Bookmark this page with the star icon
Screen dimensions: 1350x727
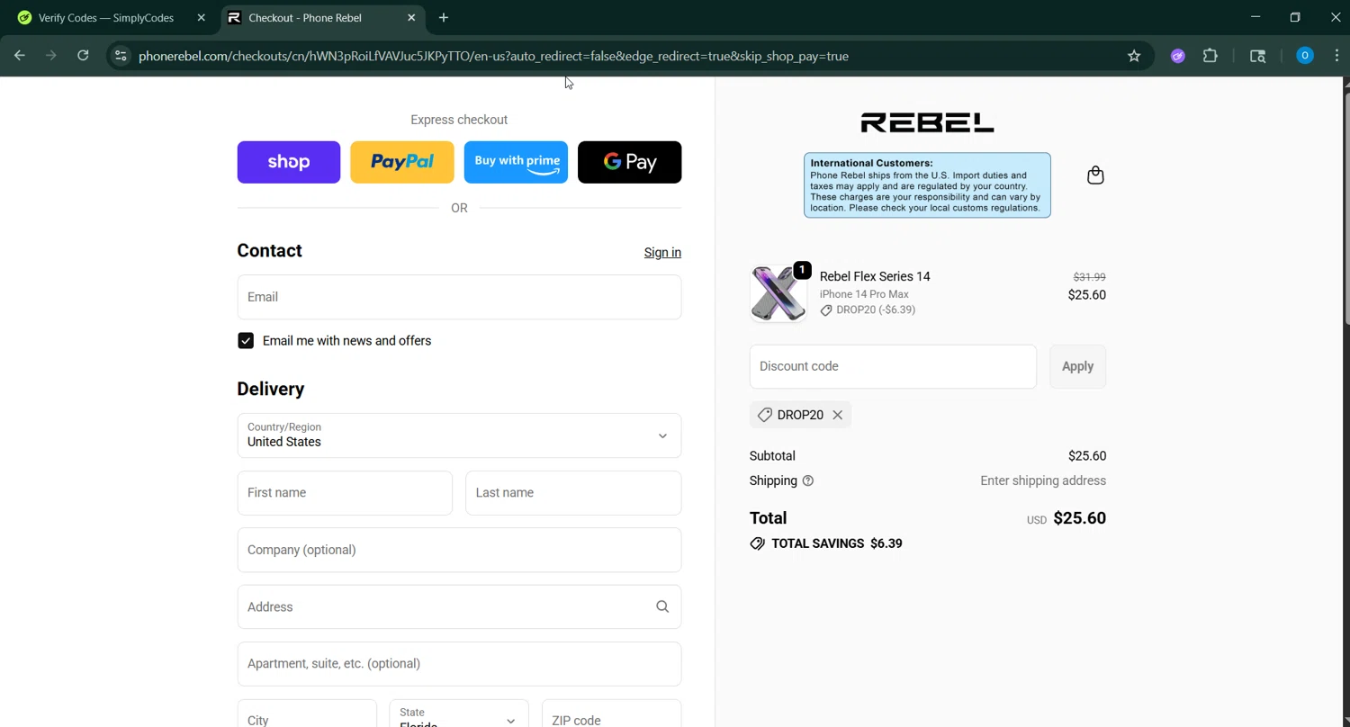(x=1134, y=56)
